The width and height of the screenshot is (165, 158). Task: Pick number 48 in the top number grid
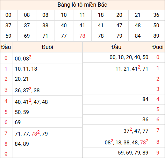138,26
